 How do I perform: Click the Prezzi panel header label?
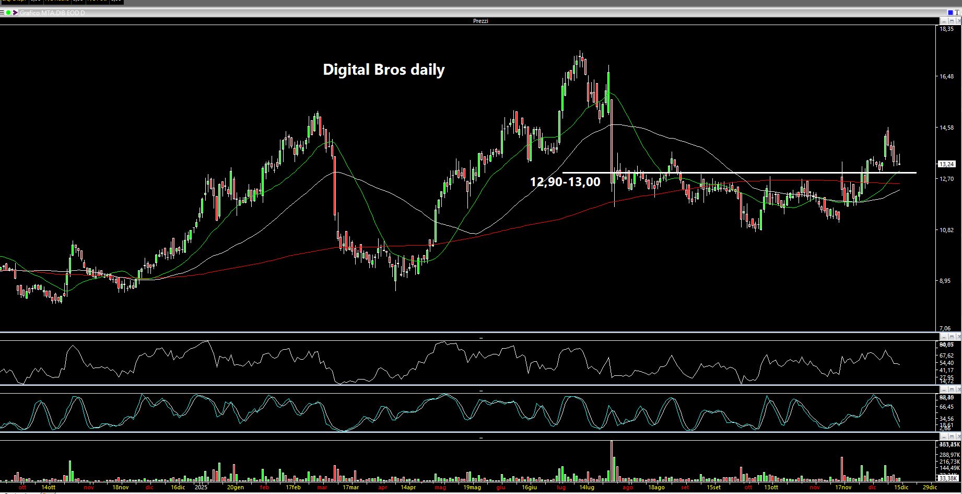point(480,21)
